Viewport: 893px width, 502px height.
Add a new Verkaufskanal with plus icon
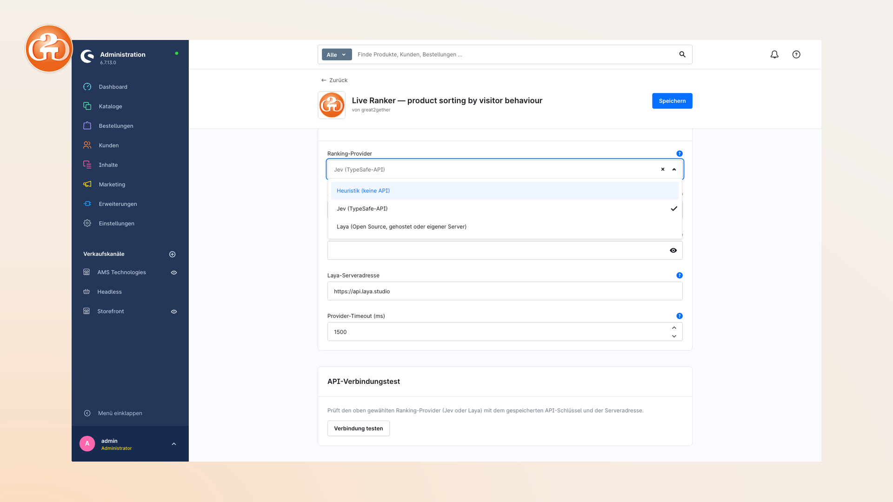point(173,254)
